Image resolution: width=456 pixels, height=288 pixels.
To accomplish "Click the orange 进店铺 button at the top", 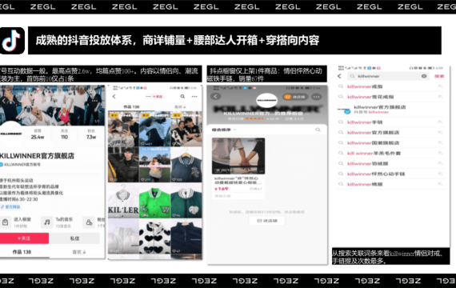I will [x=295, y=97].
